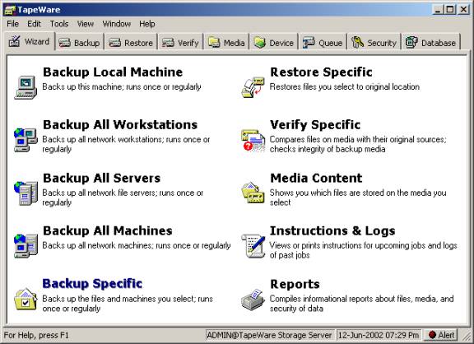474x344 pixels.
Task: Click the red Alert status button
Action: [441, 335]
